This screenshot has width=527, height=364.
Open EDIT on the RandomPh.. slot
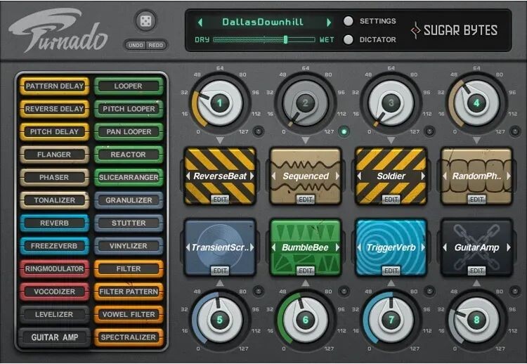click(x=476, y=200)
